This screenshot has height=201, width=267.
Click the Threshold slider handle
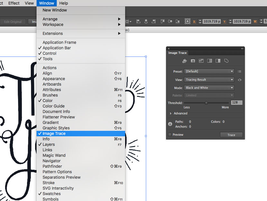click(x=206, y=103)
